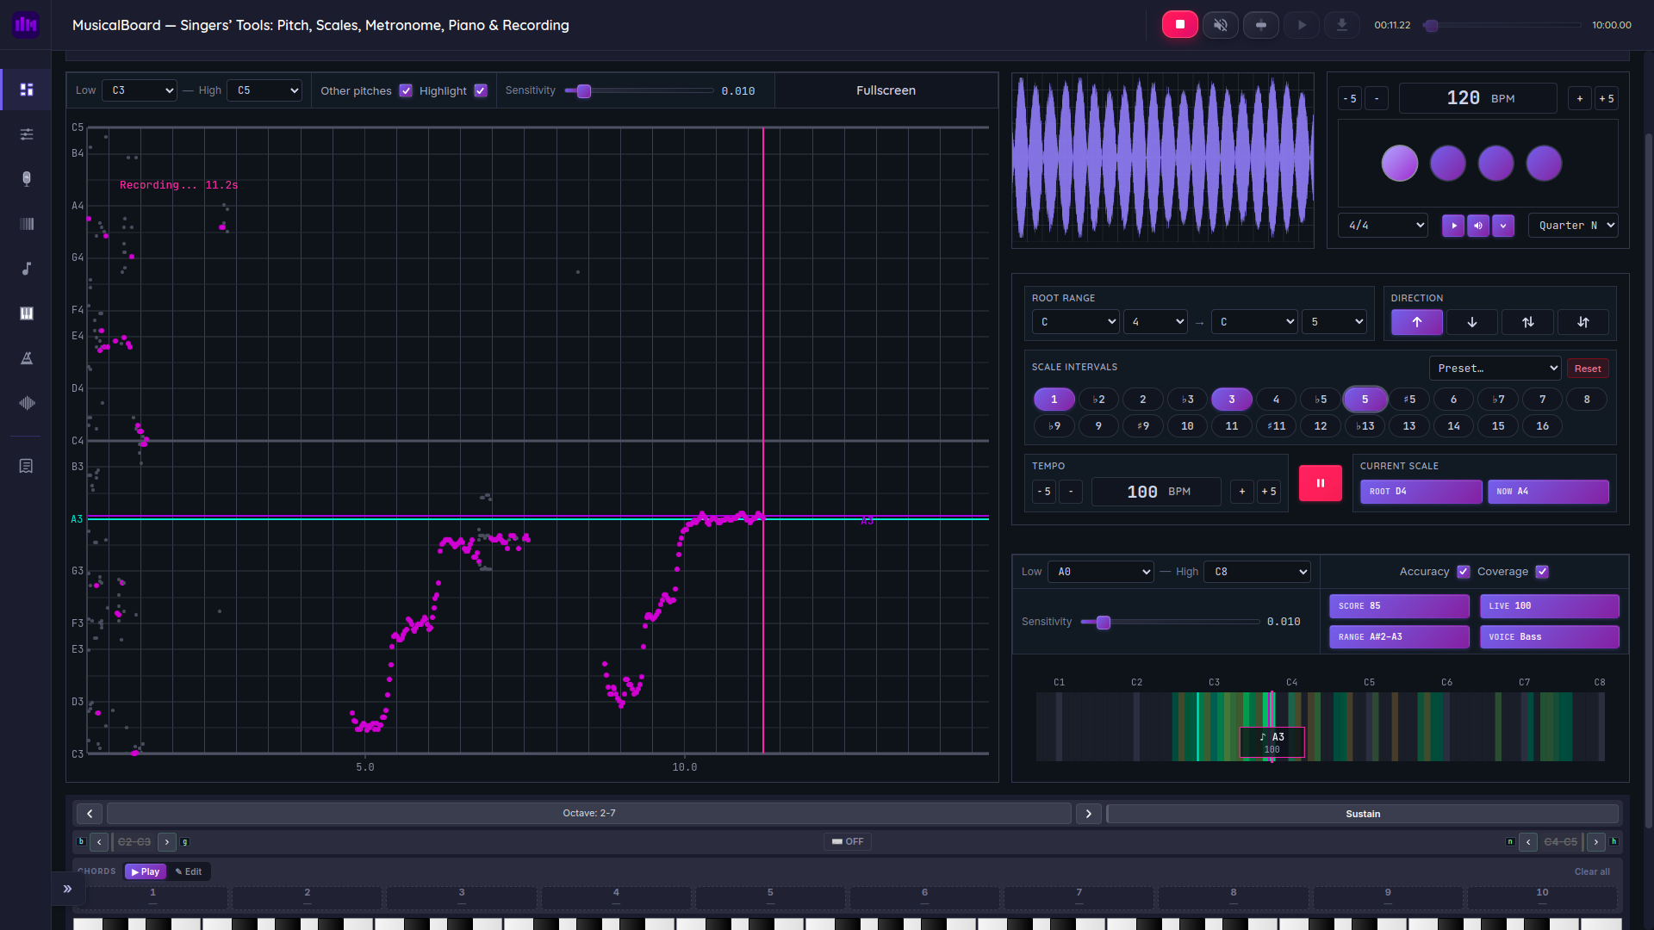Screen dimensions: 1654x930
Task: Open the barcode-like sidebar tool
Action: tap(27, 224)
